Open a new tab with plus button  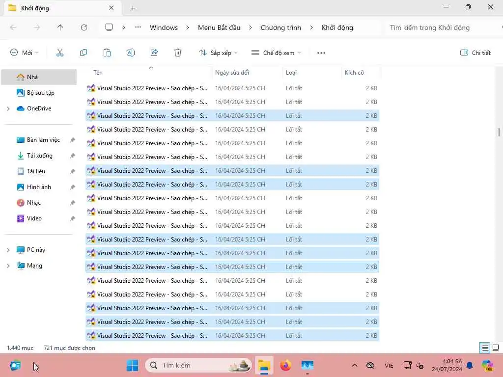point(133,8)
